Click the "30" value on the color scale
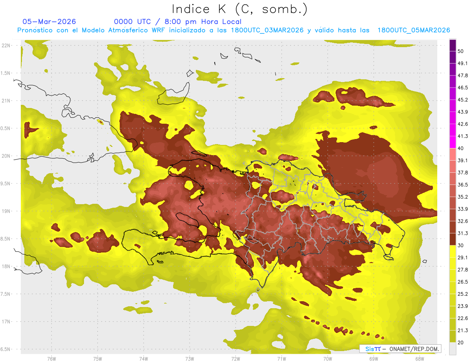 461,245
